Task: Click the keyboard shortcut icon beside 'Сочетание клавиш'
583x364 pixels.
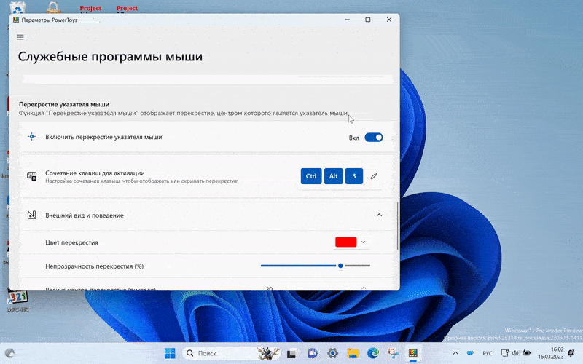Action: [x=32, y=176]
